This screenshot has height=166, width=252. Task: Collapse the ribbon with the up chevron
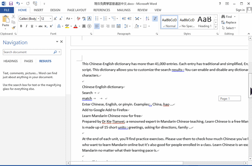click(249, 33)
